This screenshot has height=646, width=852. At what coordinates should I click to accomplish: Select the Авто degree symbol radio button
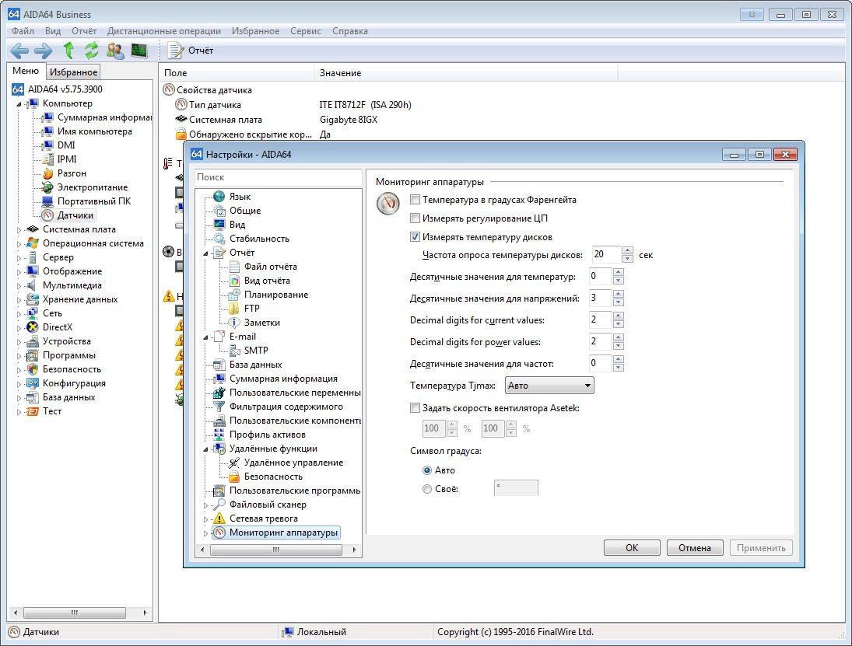[x=427, y=470]
